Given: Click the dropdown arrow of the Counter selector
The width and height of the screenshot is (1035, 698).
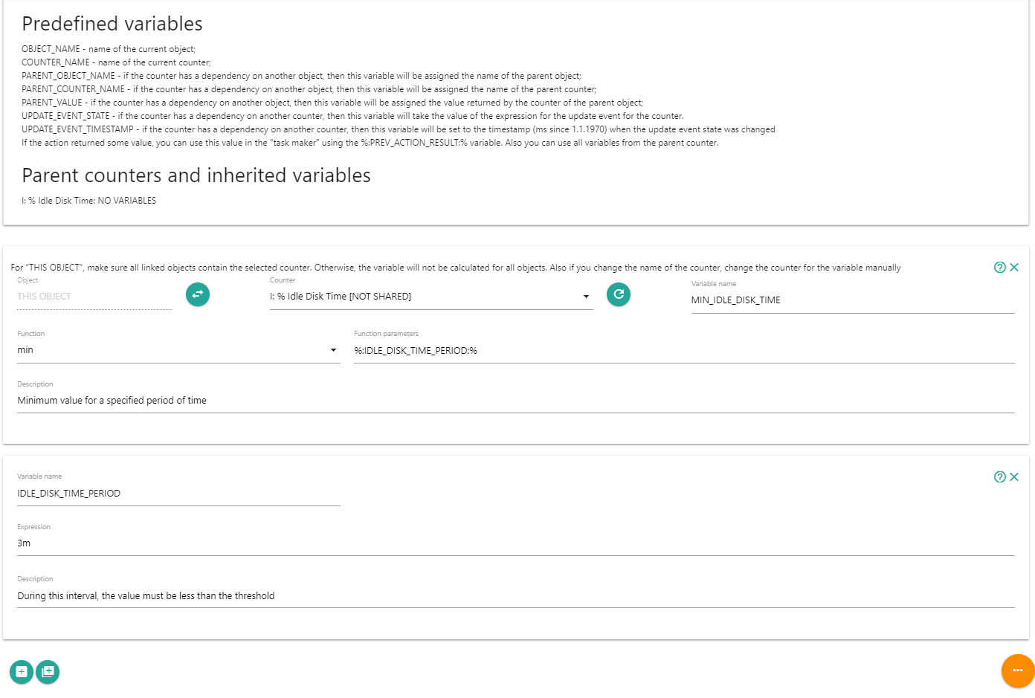Looking at the screenshot, I should click(x=586, y=297).
